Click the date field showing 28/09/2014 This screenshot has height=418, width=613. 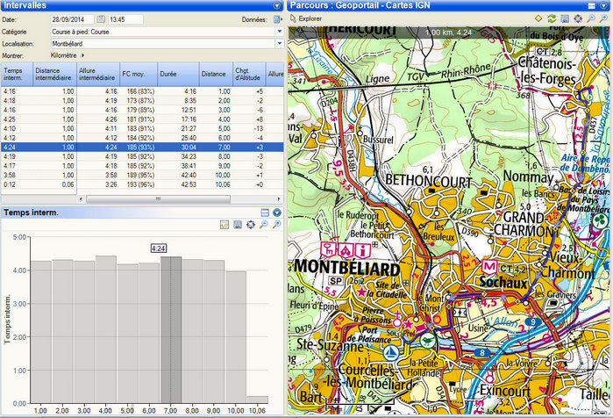pos(72,19)
